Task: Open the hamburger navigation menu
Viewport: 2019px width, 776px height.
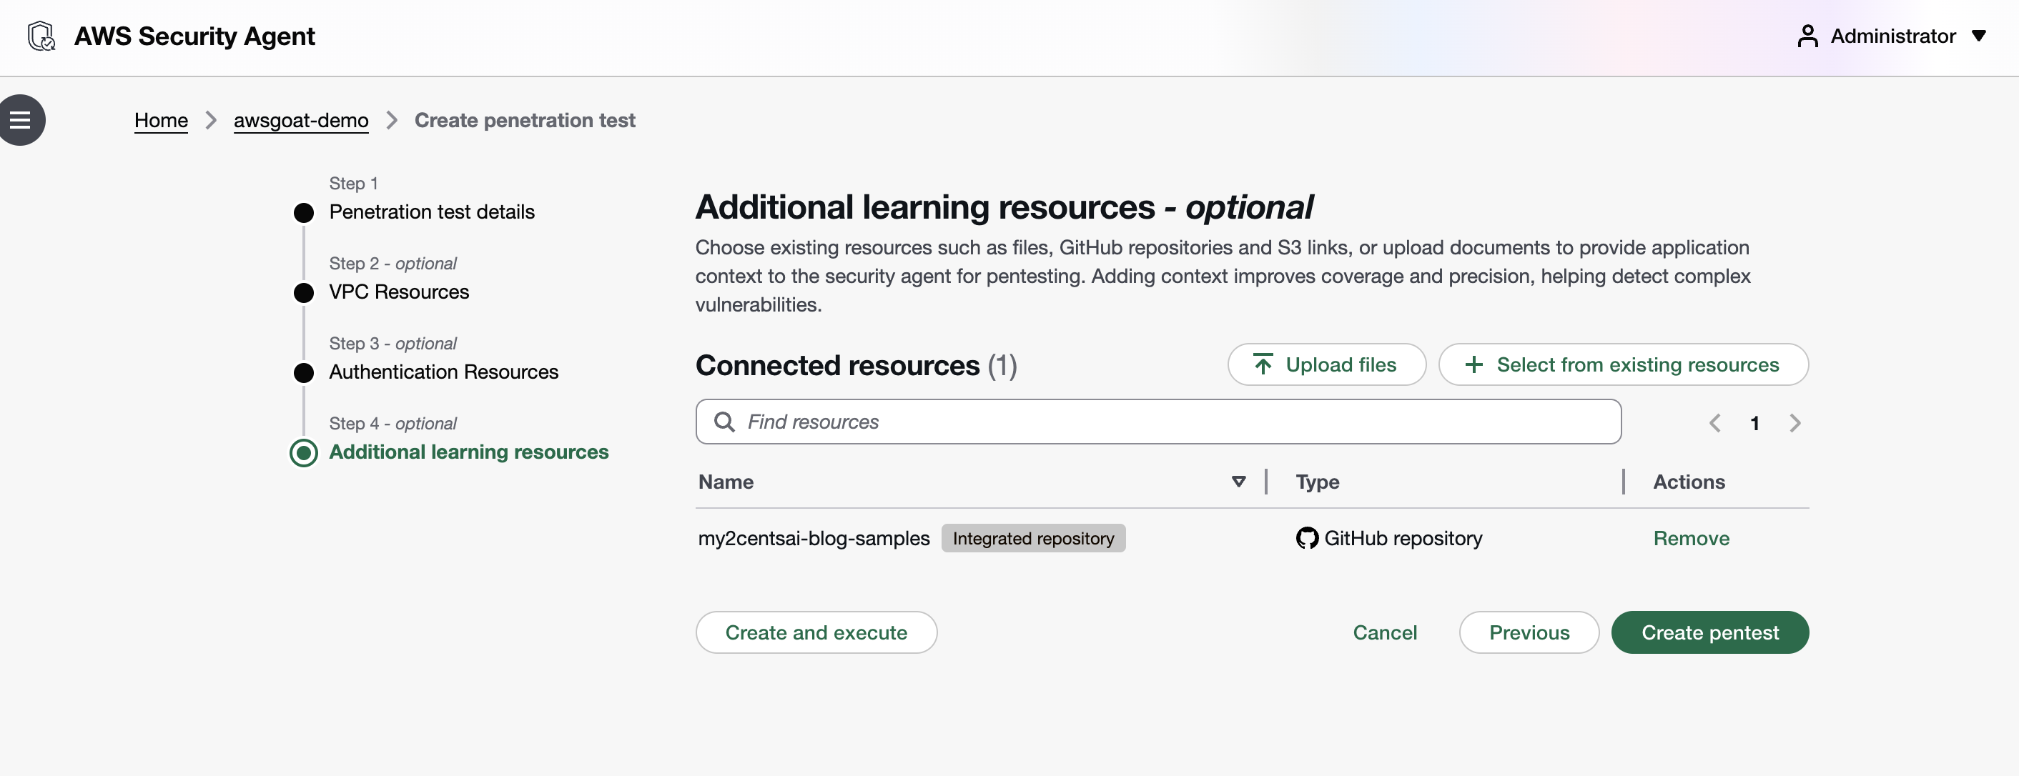Action: [x=21, y=119]
